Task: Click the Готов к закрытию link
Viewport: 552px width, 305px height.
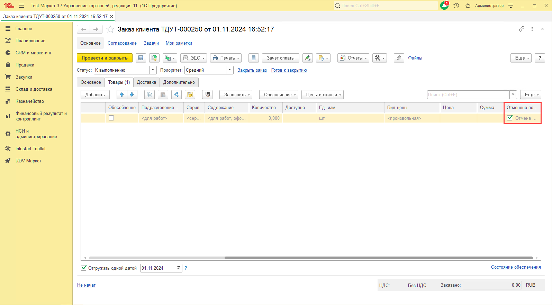Action: click(289, 70)
